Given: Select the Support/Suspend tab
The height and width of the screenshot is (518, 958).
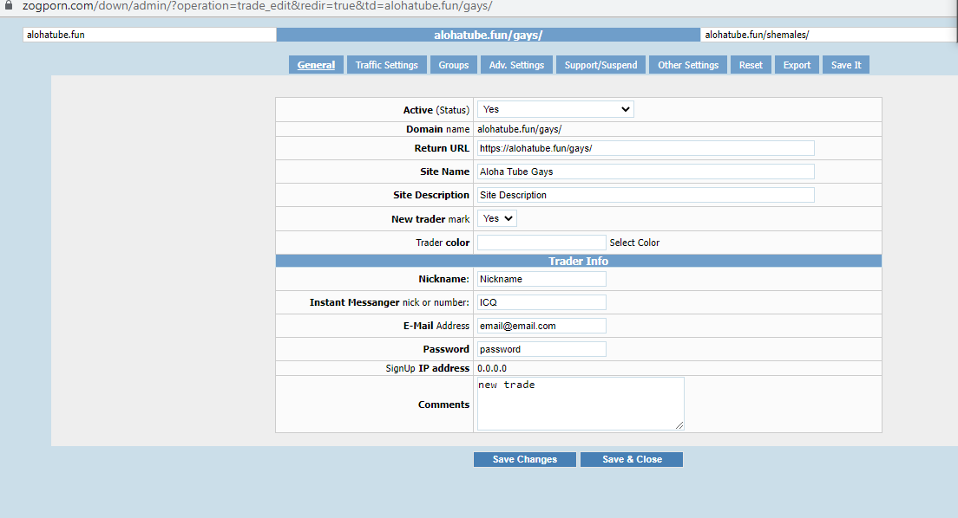Looking at the screenshot, I should [x=600, y=65].
